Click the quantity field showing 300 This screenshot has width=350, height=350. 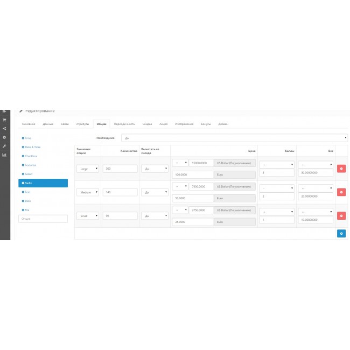(x=121, y=169)
